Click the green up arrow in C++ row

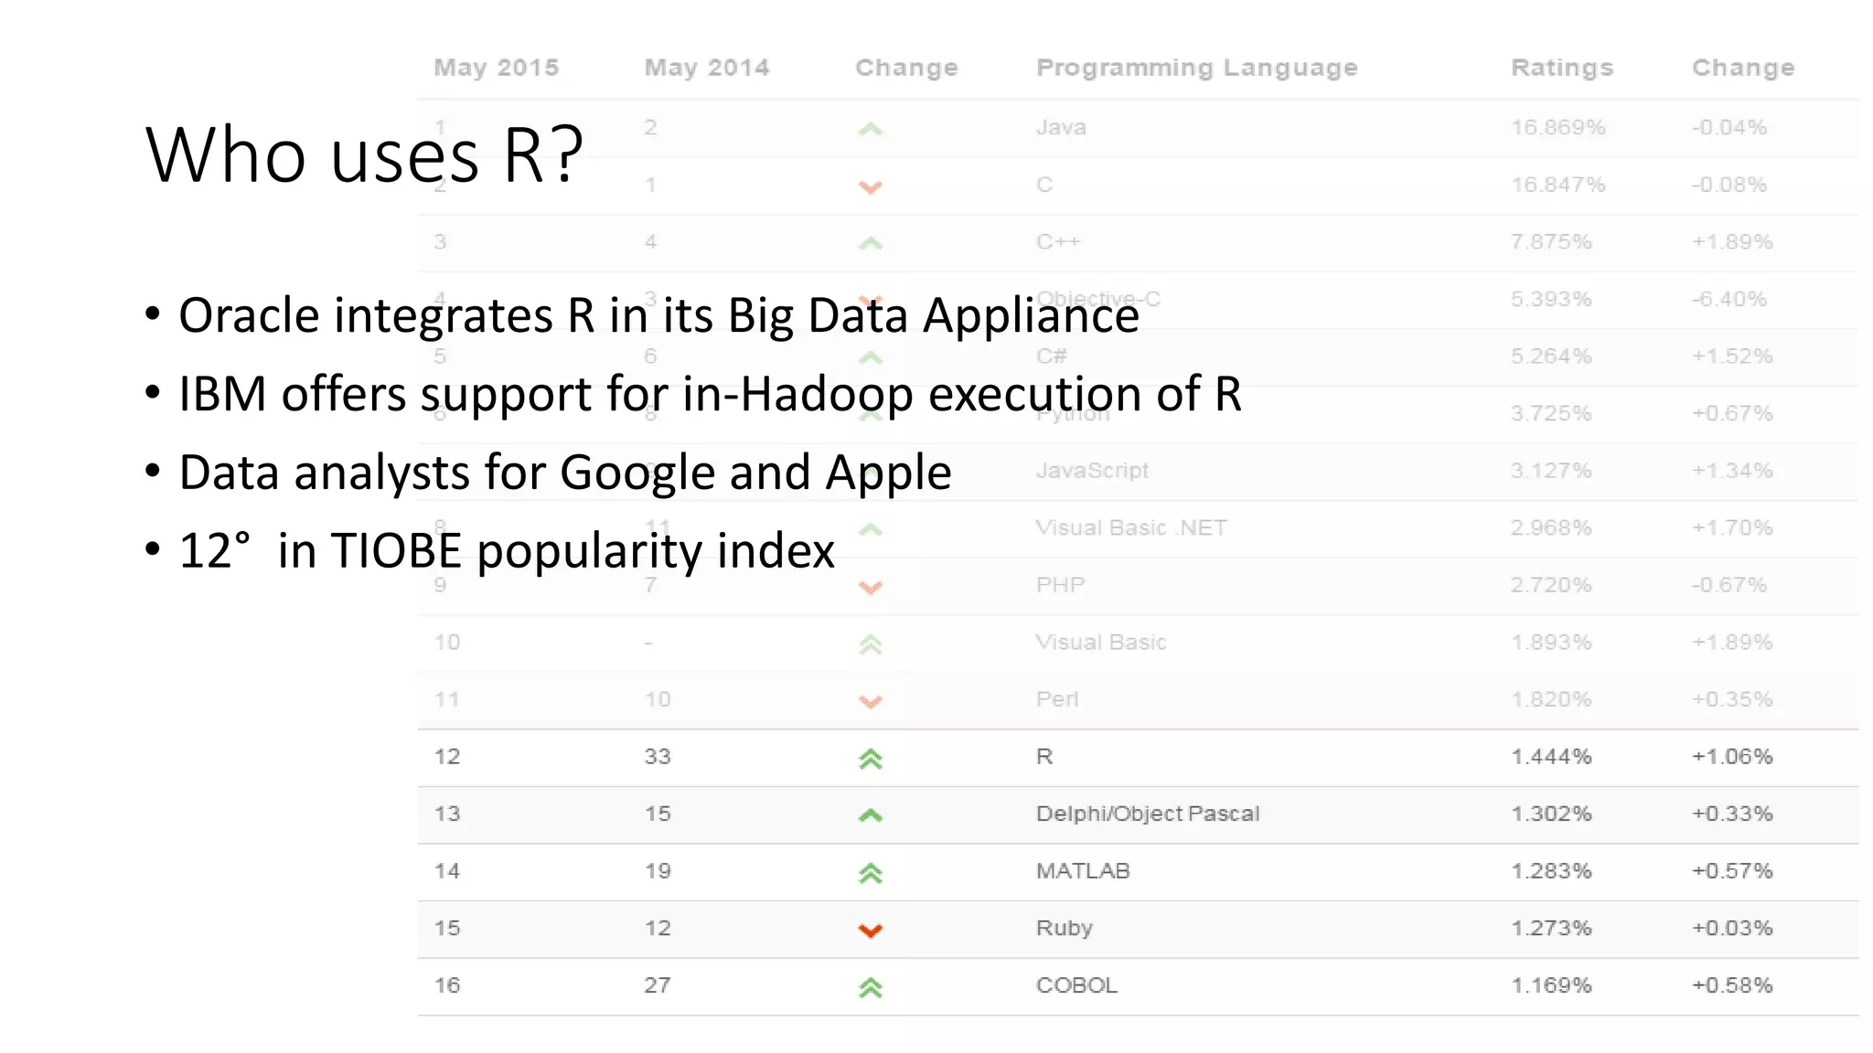[x=871, y=243]
